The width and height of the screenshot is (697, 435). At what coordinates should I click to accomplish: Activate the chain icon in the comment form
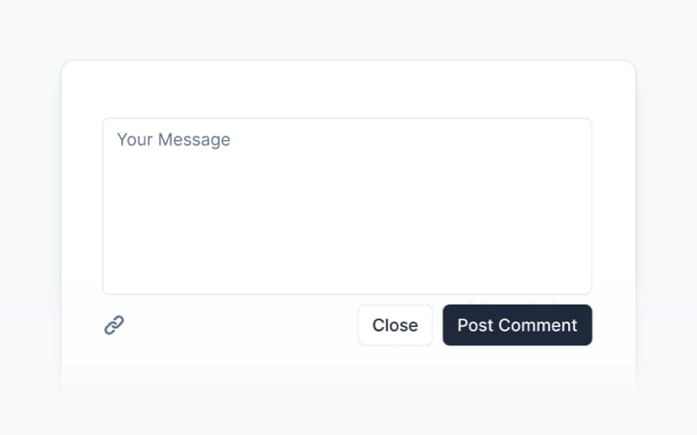pyautogui.click(x=114, y=325)
